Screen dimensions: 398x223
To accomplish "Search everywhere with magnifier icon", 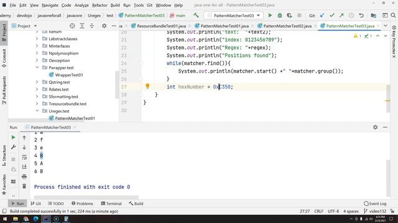I will (x=393, y=15).
